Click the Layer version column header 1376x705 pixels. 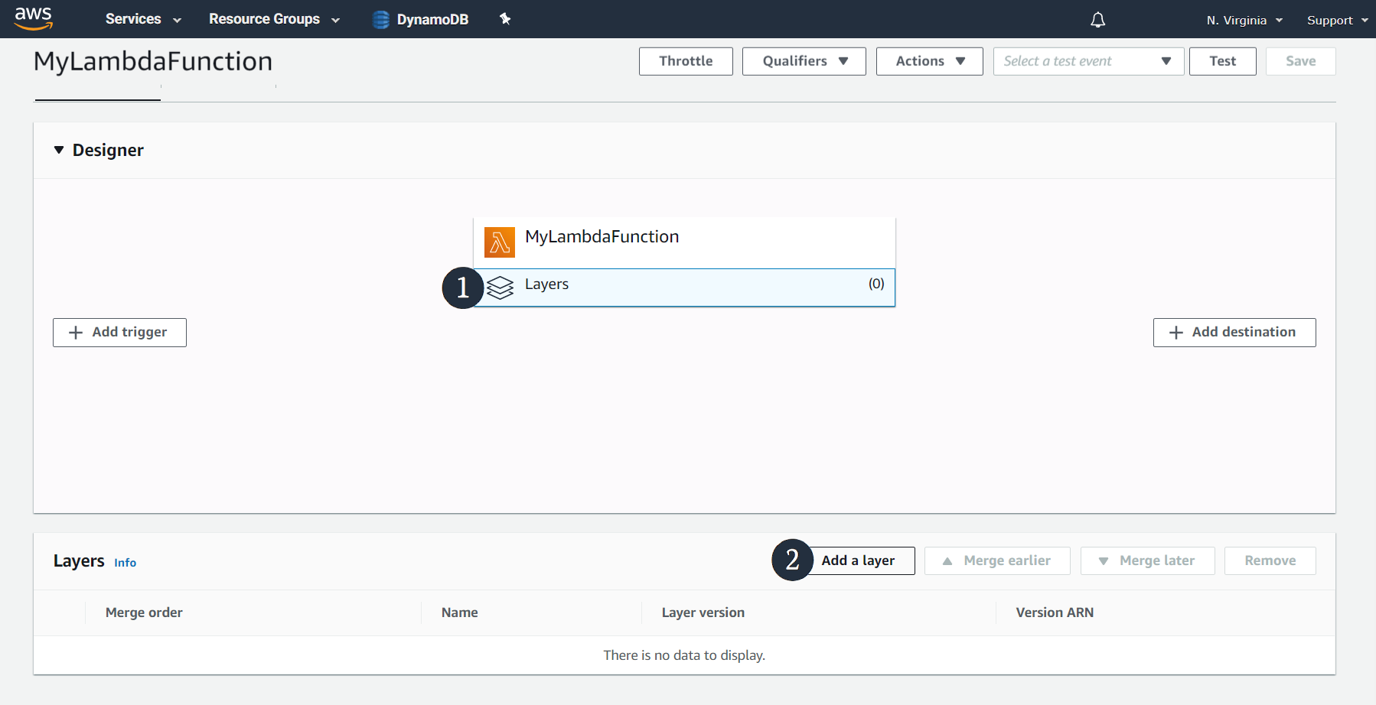703,612
